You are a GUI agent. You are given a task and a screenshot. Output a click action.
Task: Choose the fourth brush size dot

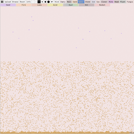pos(42,2)
